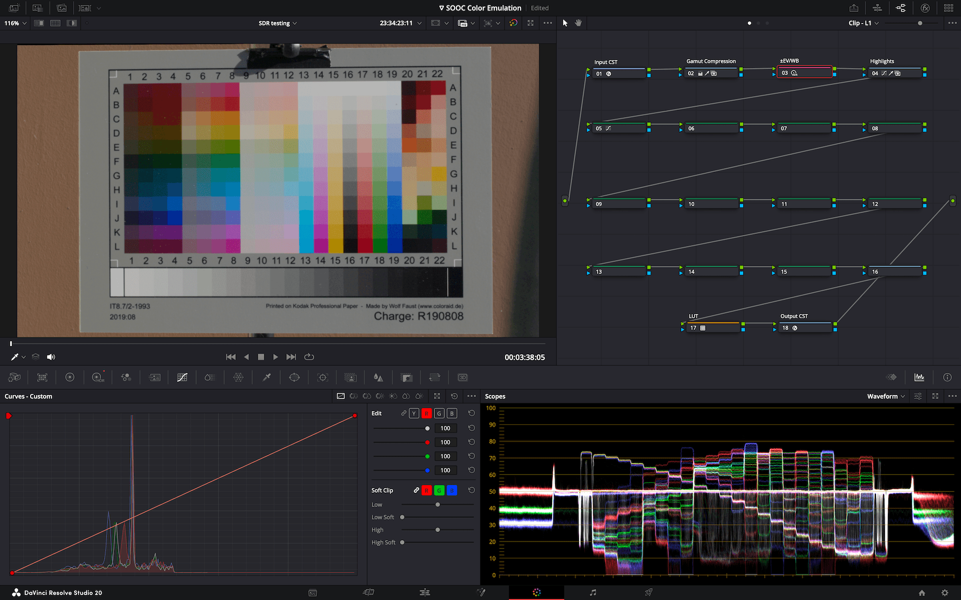Screen dimensions: 961x600
Task: Toggle the blue Soft Clip channel
Action: pyautogui.click(x=451, y=490)
